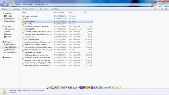The image size is (169, 95).
Task: Select Desktop under Favorites
Action: 9,16
